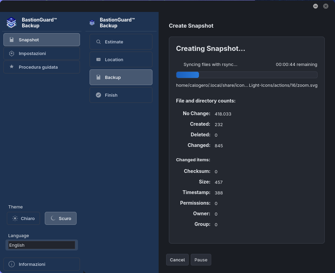Click the Changed value 845
This screenshot has height=273, width=335.
[218, 146]
